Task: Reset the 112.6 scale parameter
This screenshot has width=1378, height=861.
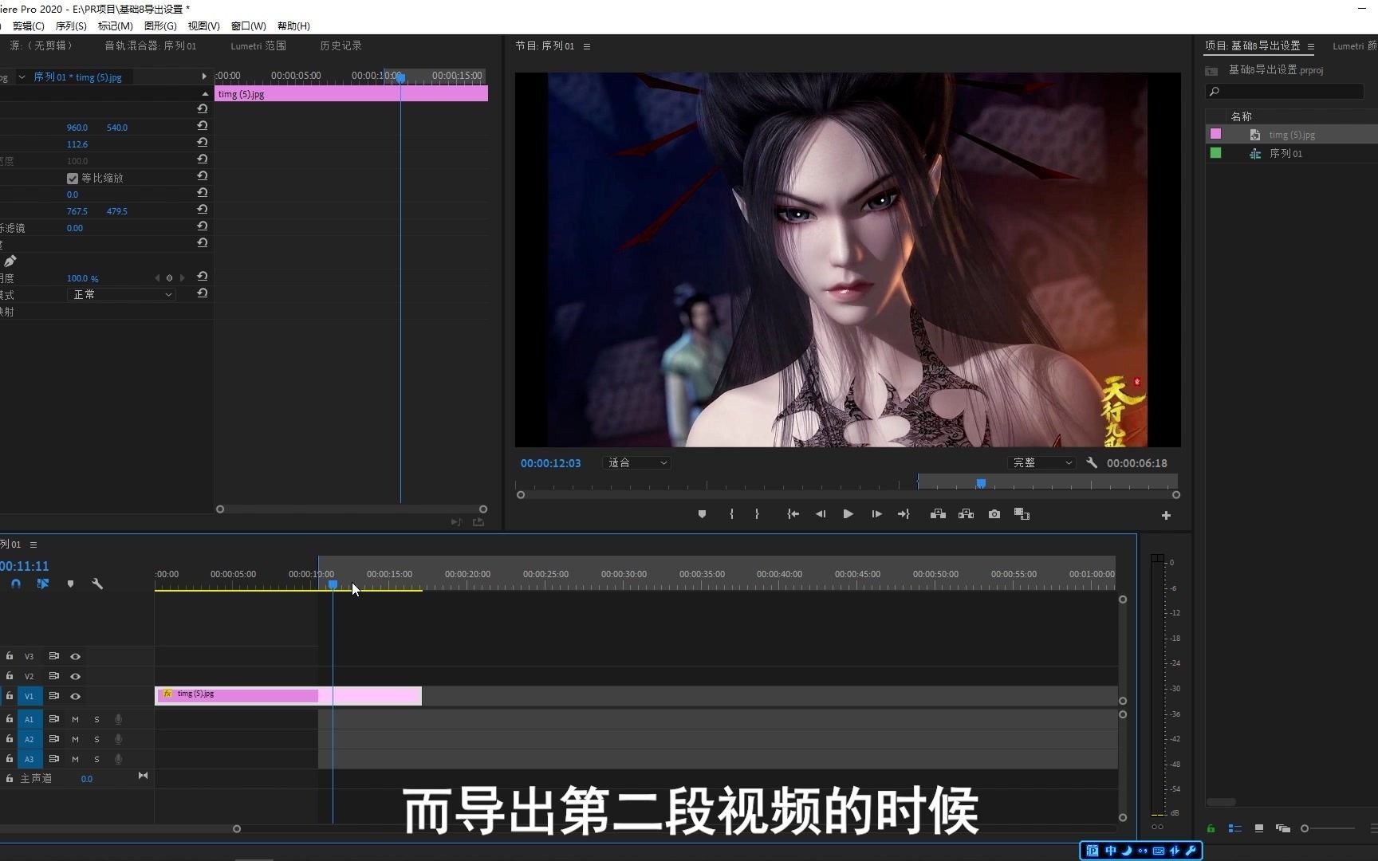Action: pos(203,143)
